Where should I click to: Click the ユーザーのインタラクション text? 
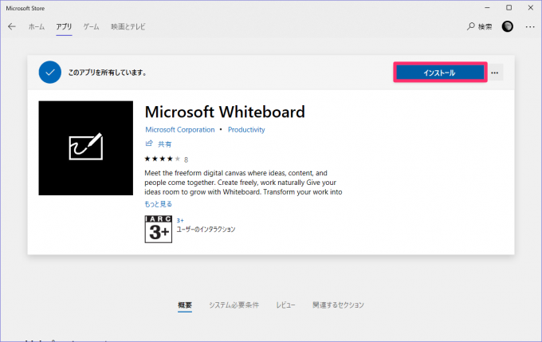[x=206, y=230]
